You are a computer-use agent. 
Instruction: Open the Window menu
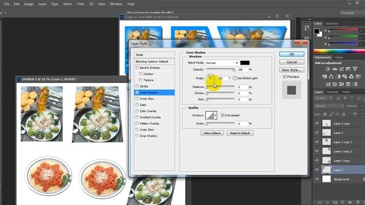point(116,4)
